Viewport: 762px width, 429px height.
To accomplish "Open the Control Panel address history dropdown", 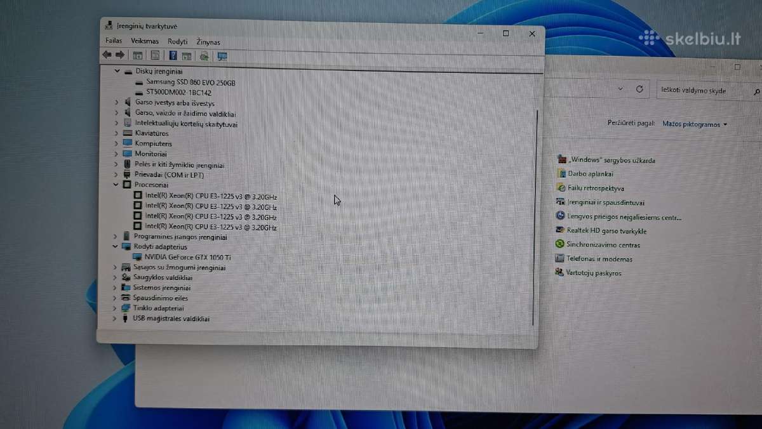I will point(621,89).
